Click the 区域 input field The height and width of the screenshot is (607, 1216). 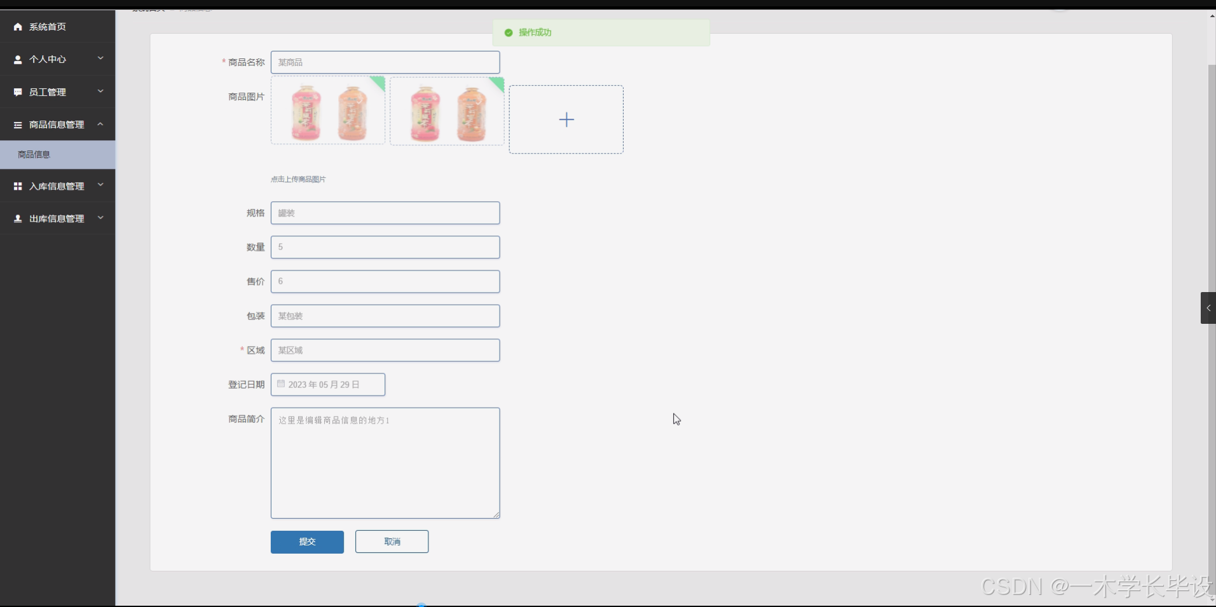point(385,350)
